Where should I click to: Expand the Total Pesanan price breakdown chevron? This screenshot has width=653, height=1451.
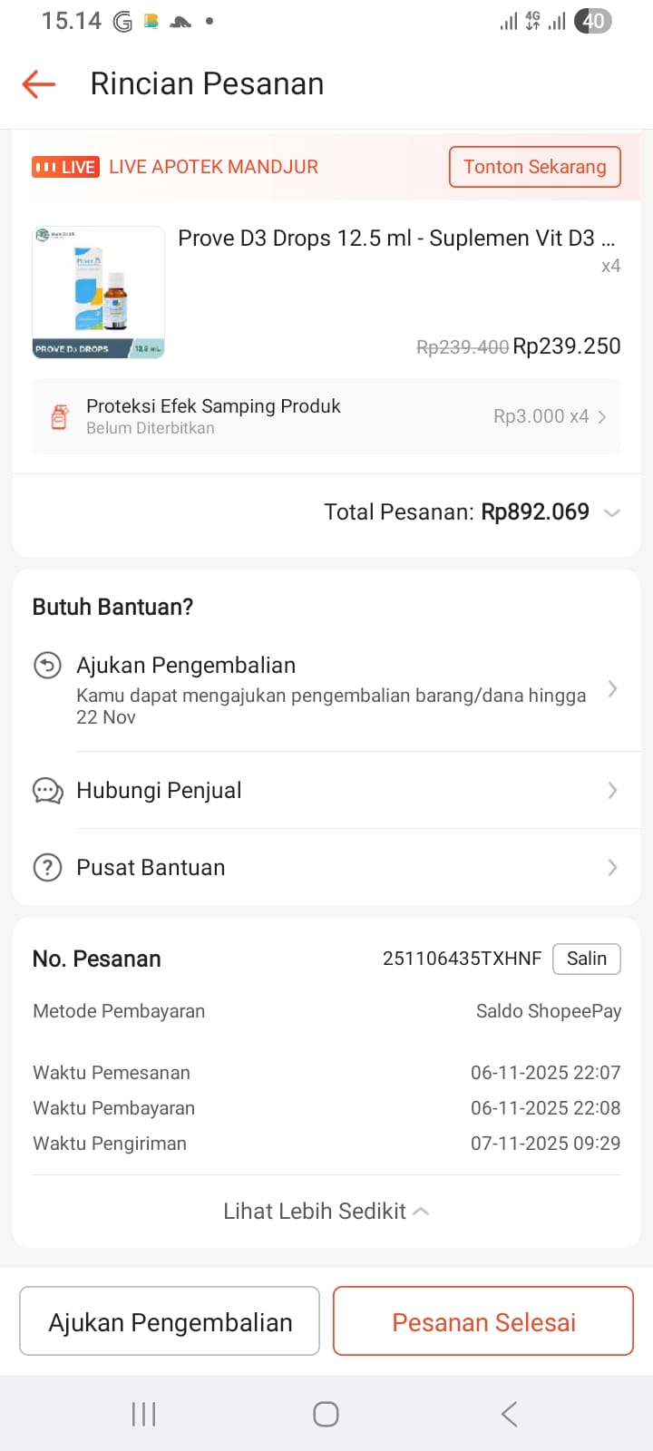[612, 513]
